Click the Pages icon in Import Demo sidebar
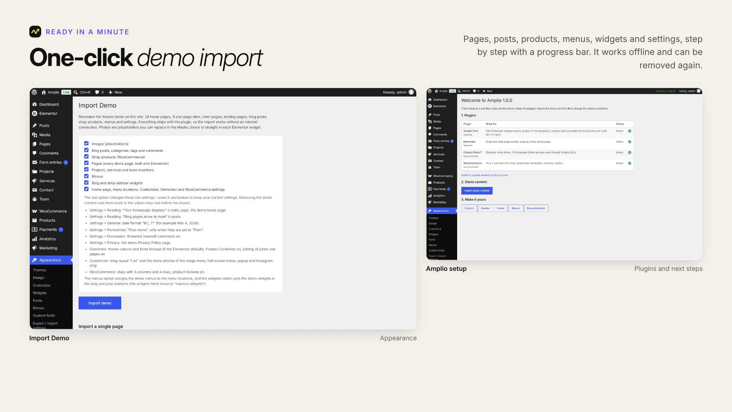Screen dimensions: 732x412 pyautogui.click(x=35, y=144)
